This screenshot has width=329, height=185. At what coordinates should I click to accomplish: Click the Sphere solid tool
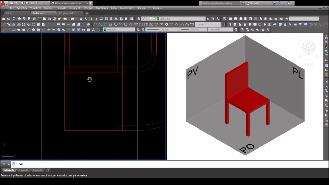coord(250,24)
